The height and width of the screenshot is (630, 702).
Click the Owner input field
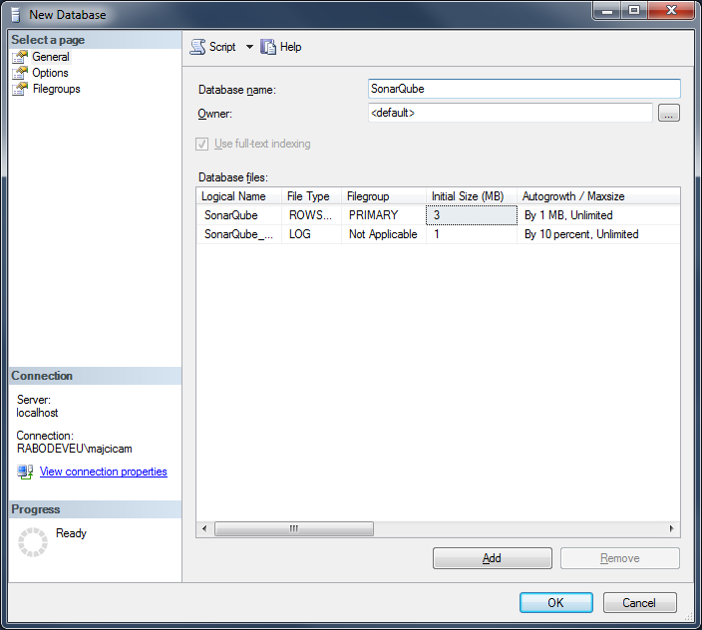pyautogui.click(x=510, y=113)
